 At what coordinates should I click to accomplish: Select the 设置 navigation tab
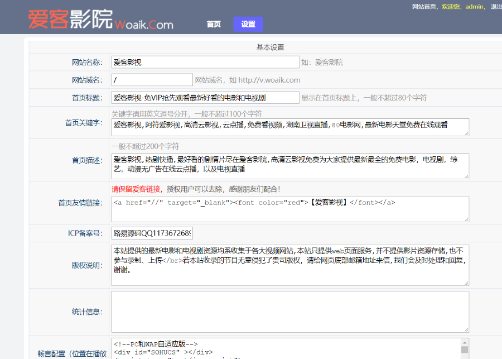pos(248,25)
